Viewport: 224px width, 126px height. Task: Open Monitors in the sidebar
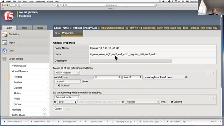tap(16, 110)
